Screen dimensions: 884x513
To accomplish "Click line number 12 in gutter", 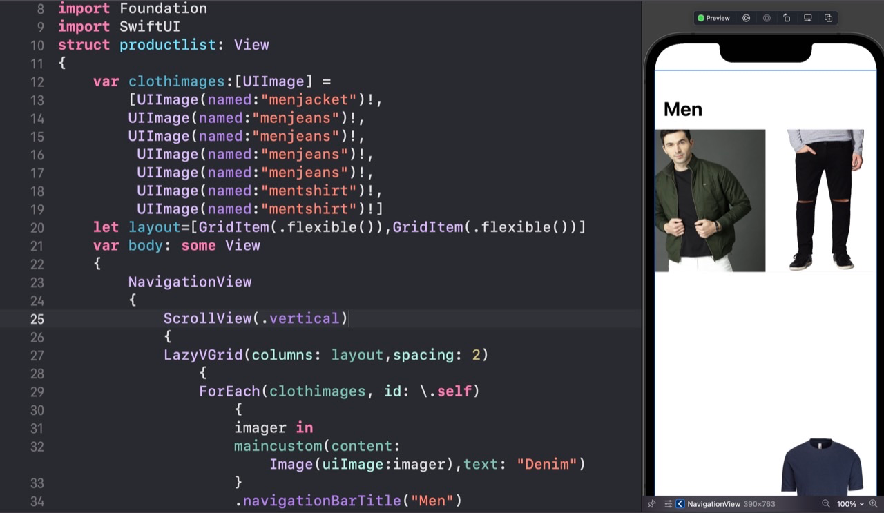I will coord(37,81).
